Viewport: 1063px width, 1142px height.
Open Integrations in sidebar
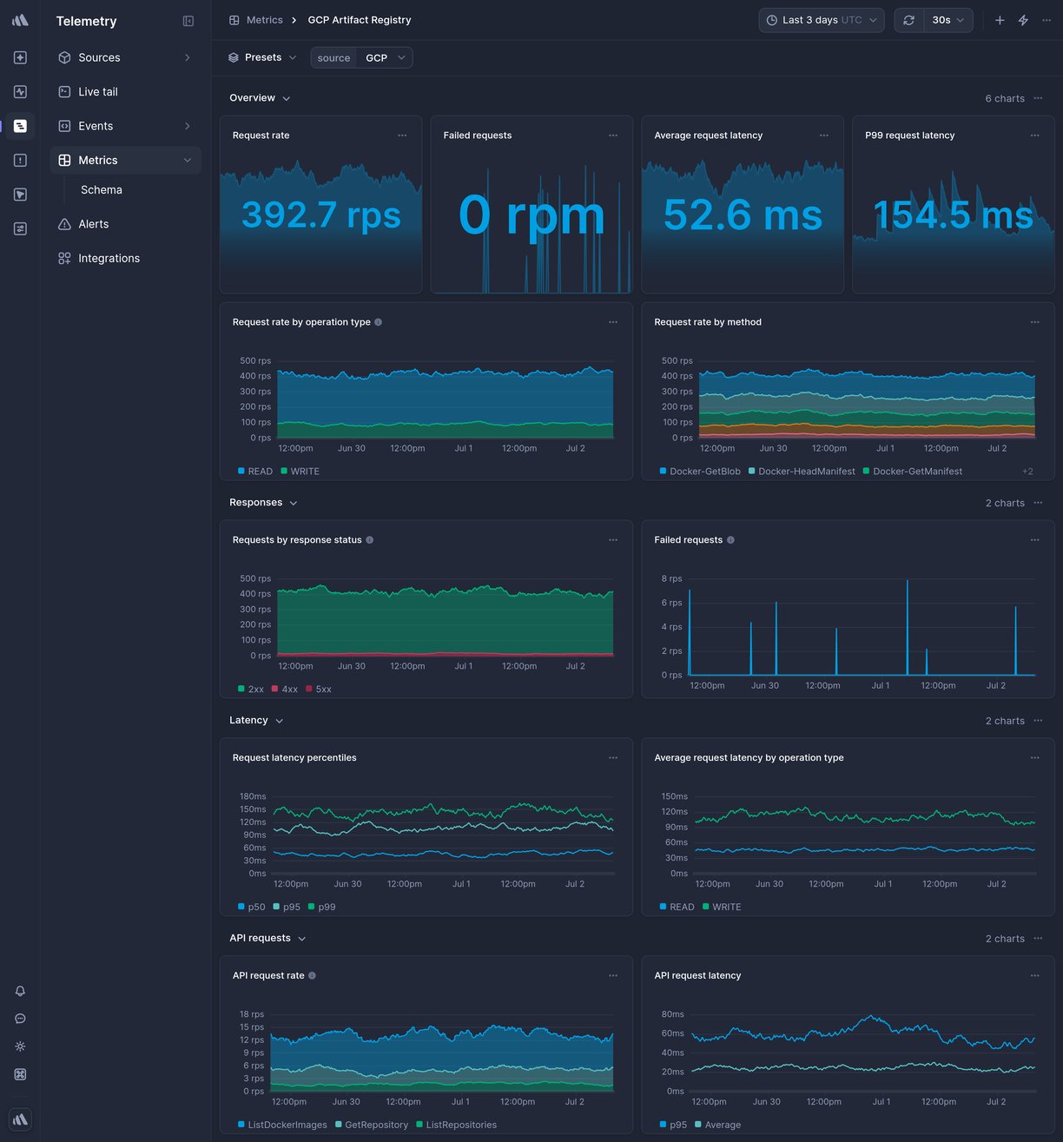click(x=125, y=259)
